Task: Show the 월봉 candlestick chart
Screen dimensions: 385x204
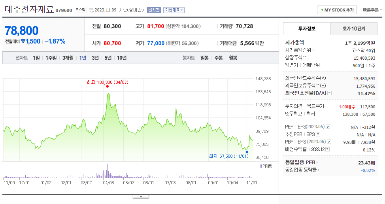Action: pos(233,58)
